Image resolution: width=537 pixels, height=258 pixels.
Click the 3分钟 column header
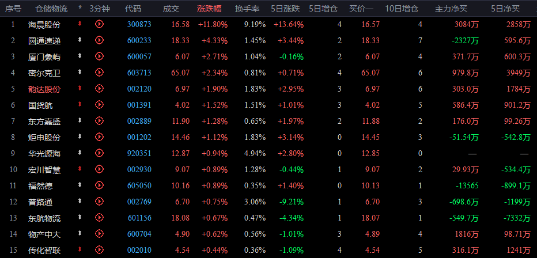point(100,9)
